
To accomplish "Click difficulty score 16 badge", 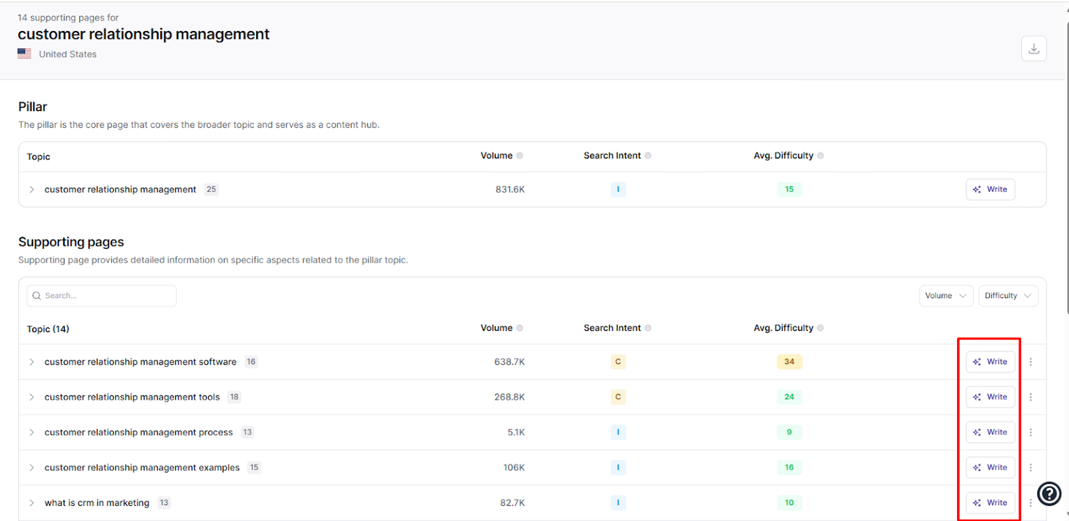I will pyautogui.click(x=789, y=468).
